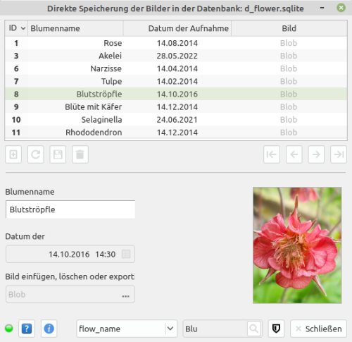352x342 pixels.
Task: Select the Blüte mit Käfer row
Action: coord(176,106)
